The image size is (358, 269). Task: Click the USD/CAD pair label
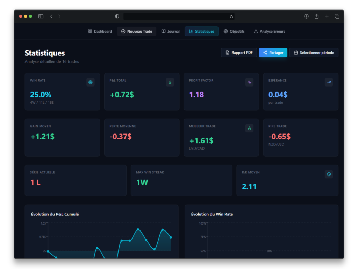(x=196, y=149)
